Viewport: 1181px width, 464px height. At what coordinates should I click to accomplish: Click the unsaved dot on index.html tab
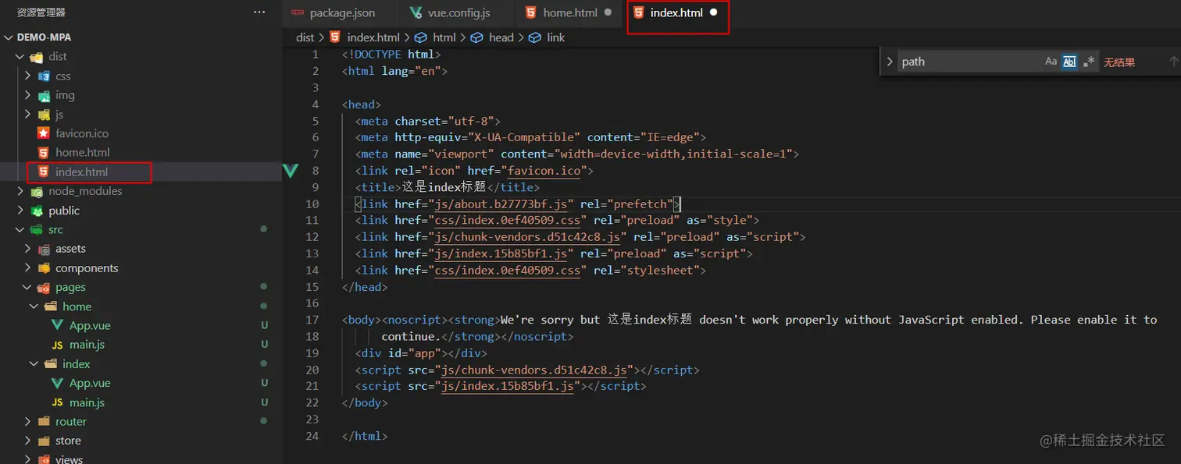point(714,13)
